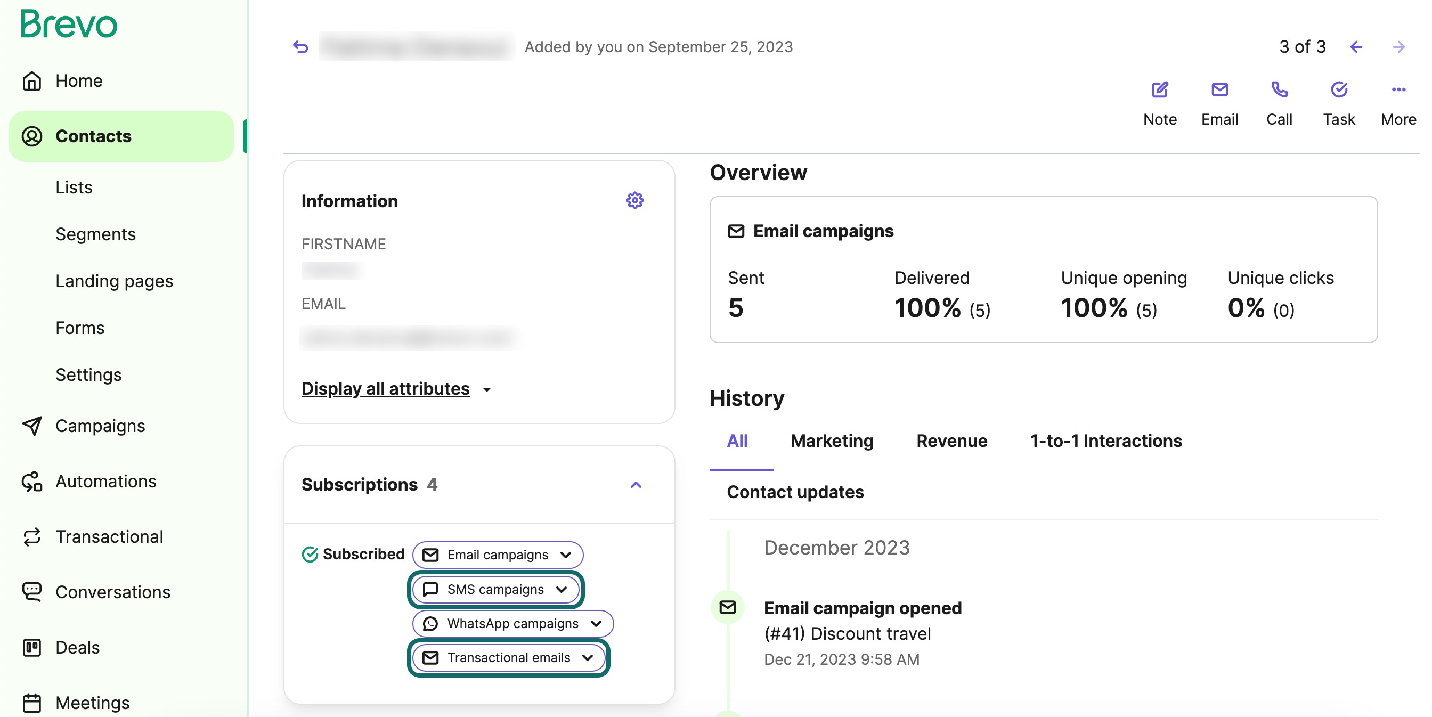1432x717 pixels.
Task: Open the Discount travel campaign history entry
Action: (847, 633)
